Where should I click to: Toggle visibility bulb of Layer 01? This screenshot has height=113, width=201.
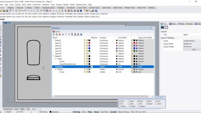tap(84, 43)
